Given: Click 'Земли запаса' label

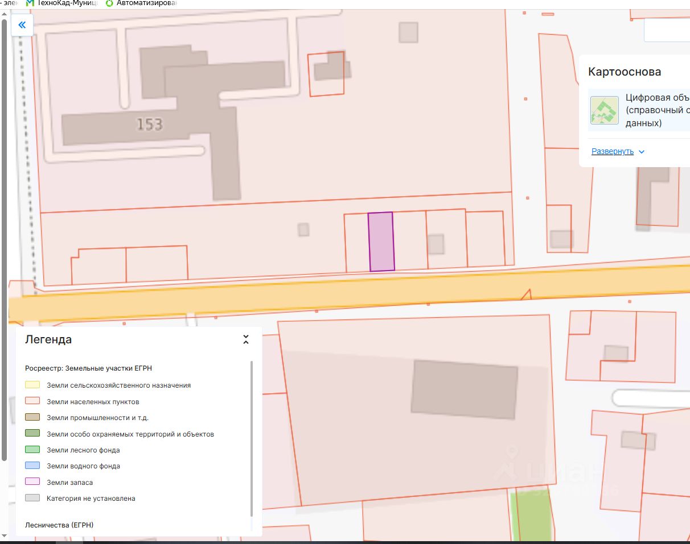Looking at the screenshot, I should (x=69, y=483).
